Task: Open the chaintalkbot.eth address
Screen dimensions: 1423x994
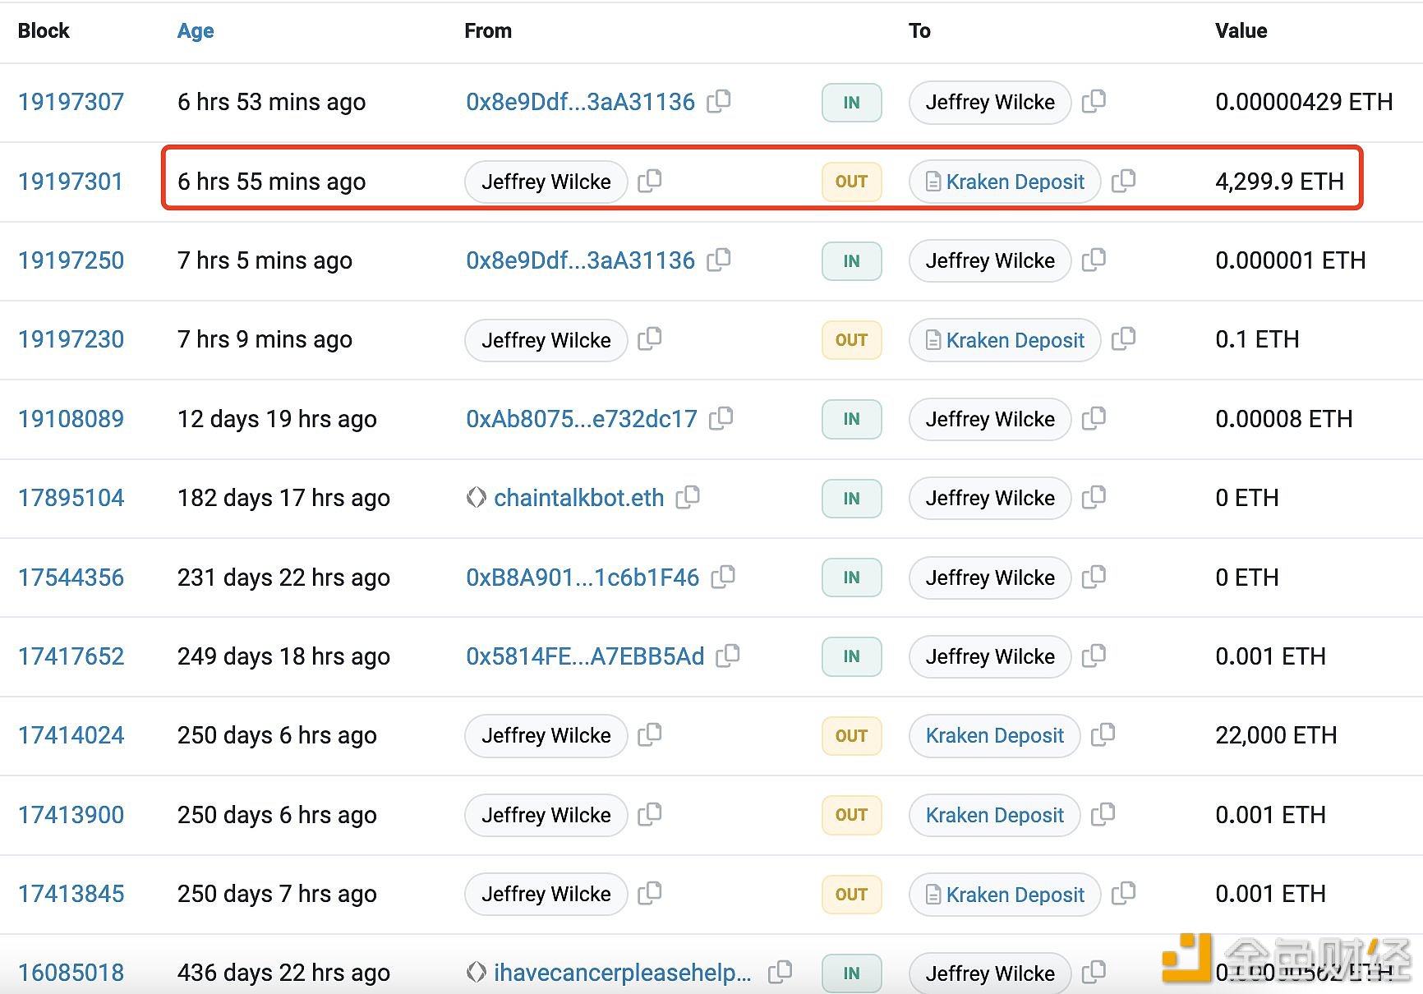Action: point(579,498)
